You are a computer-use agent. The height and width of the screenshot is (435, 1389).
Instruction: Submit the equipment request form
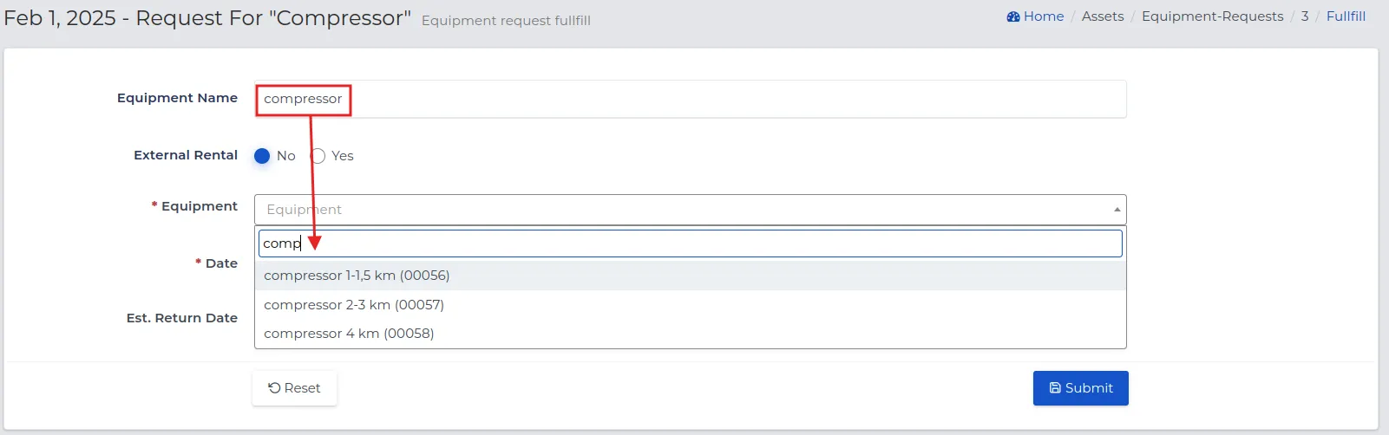1080,388
